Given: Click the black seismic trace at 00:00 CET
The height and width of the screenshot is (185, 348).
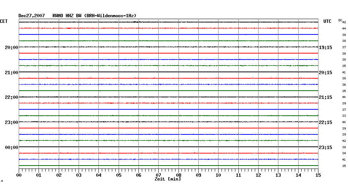Looking at the screenshot, I should pyautogui.click(x=168, y=147).
